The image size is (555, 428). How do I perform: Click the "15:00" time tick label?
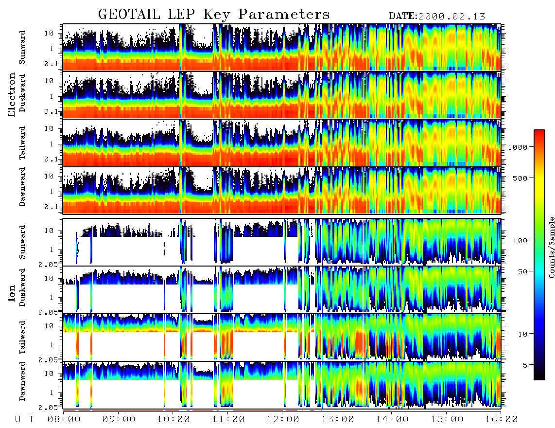click(x=447, y=420)
